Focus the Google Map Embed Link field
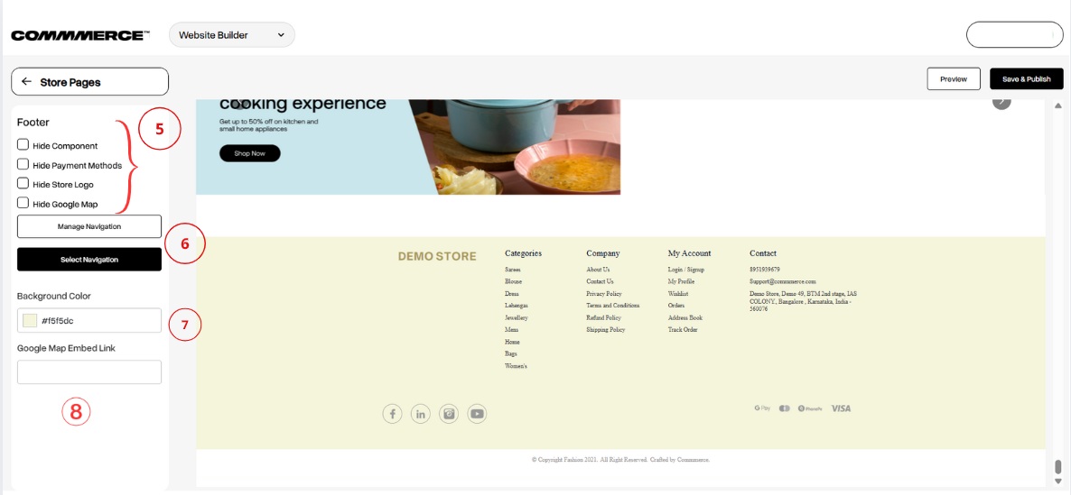1071x495 pixels. point(89,372)
